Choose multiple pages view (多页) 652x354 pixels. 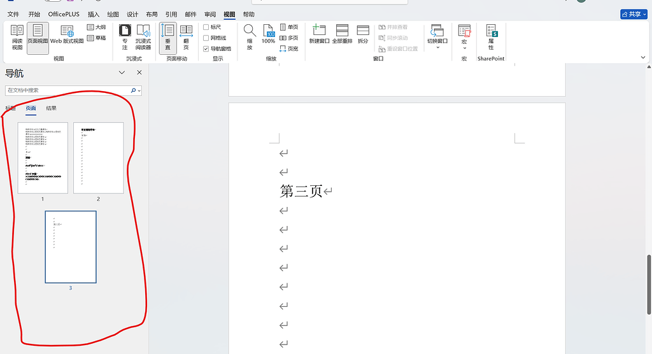(289, 38)
